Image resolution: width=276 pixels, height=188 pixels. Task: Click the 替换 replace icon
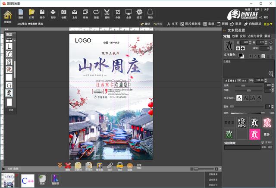click(85, 14)
